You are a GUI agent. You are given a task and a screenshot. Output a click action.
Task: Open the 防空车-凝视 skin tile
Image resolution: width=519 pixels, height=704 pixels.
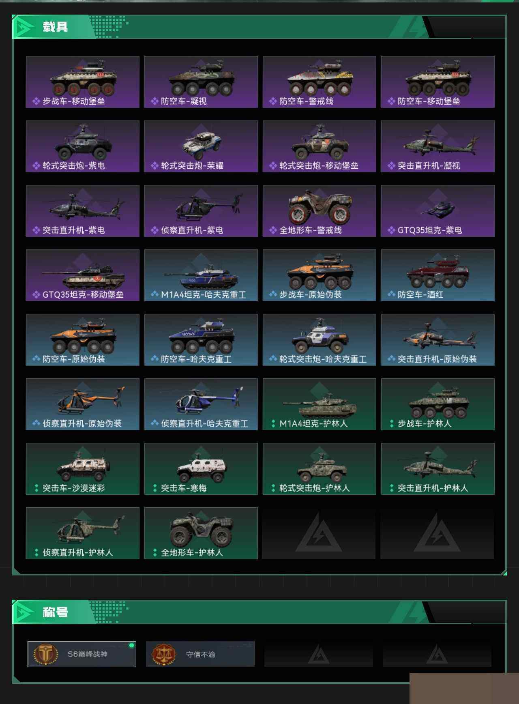[x=201, y=82]
